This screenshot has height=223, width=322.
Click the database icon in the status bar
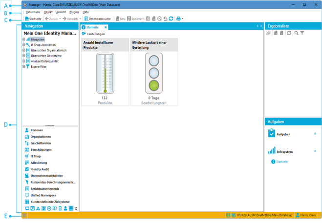tap(24, 215)
